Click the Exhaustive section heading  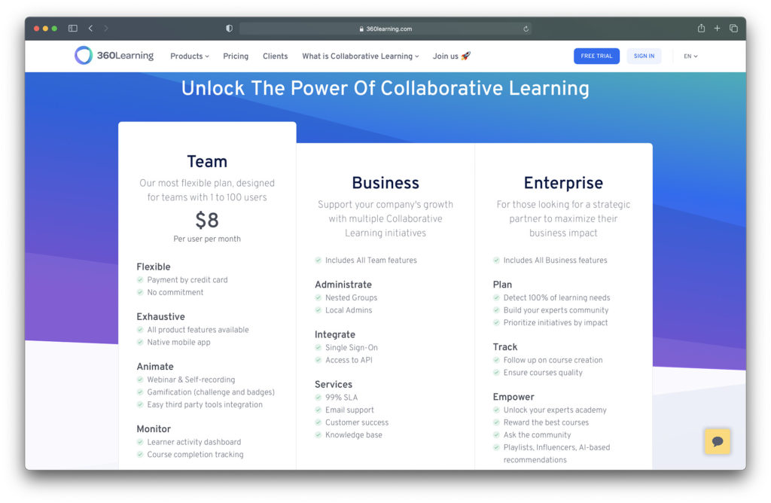click(x=161, y=317)
